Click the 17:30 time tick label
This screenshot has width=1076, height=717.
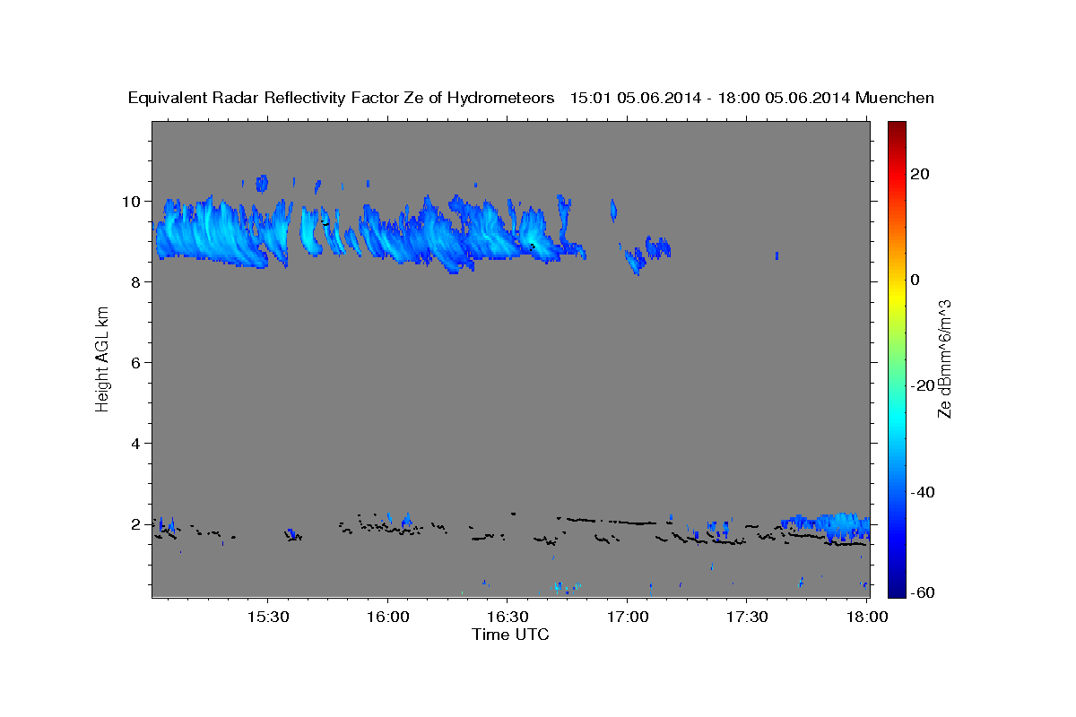pyautogui.click(x=748, y=618)
